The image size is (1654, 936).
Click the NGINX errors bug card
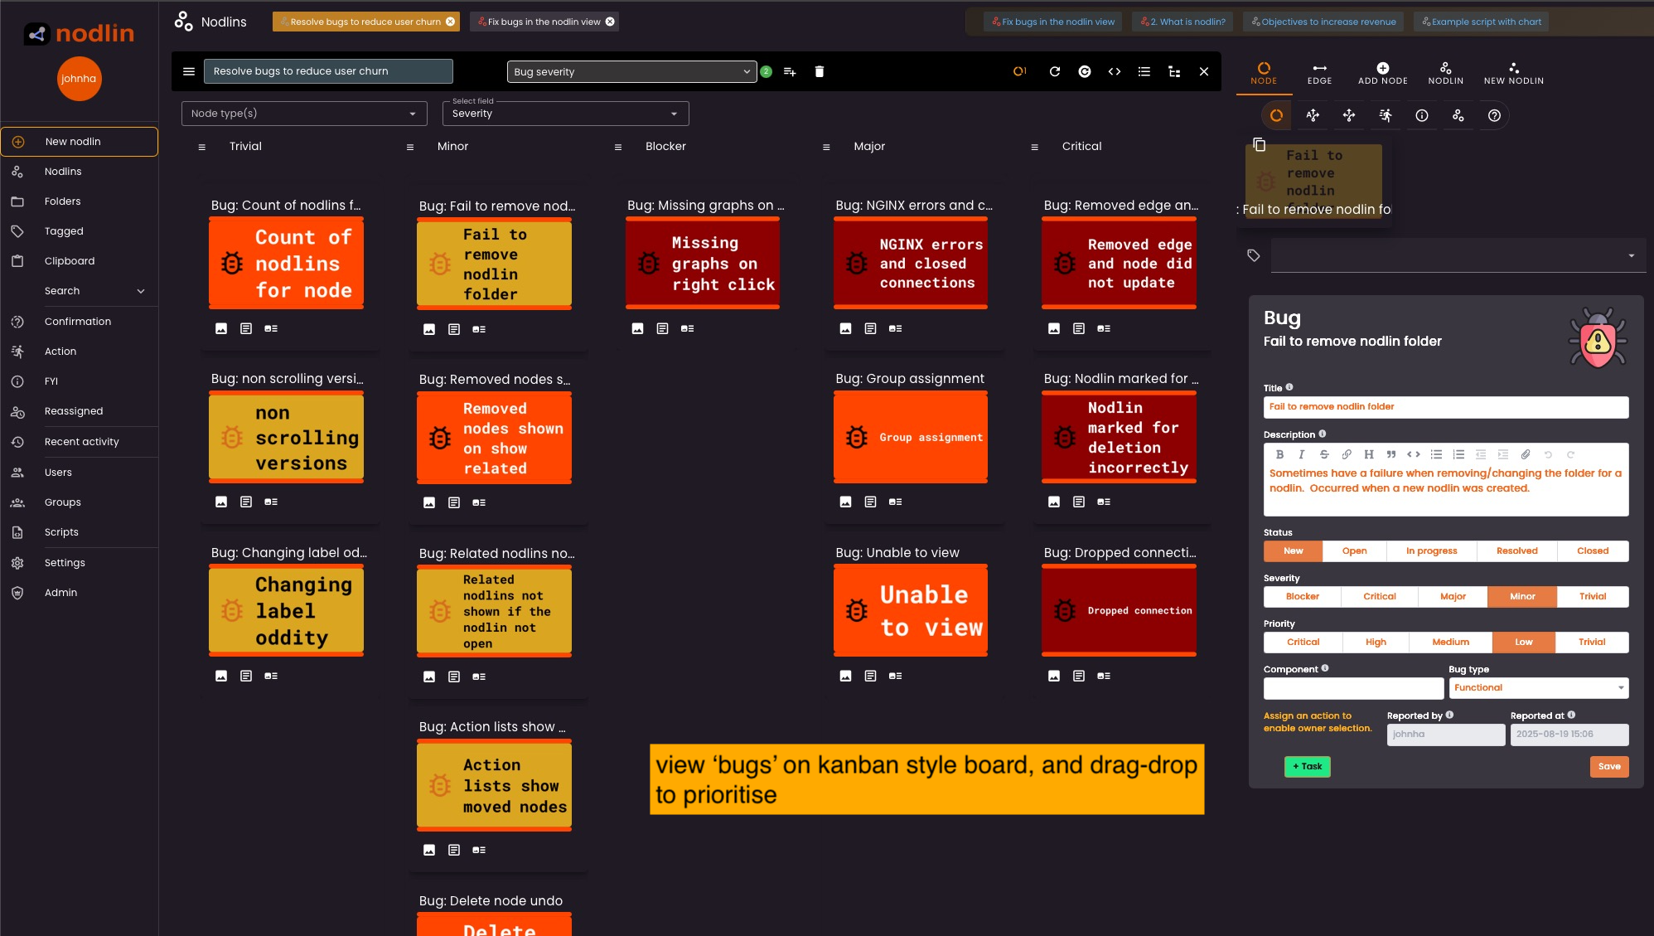pos(910,264)
